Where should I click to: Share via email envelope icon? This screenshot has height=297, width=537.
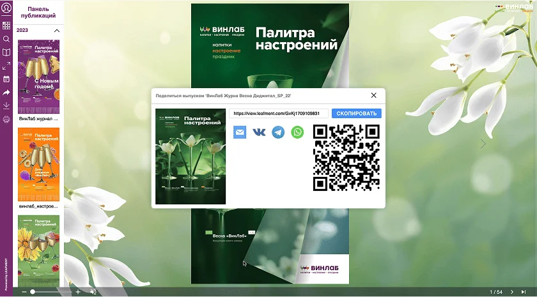tap(240, 132)
